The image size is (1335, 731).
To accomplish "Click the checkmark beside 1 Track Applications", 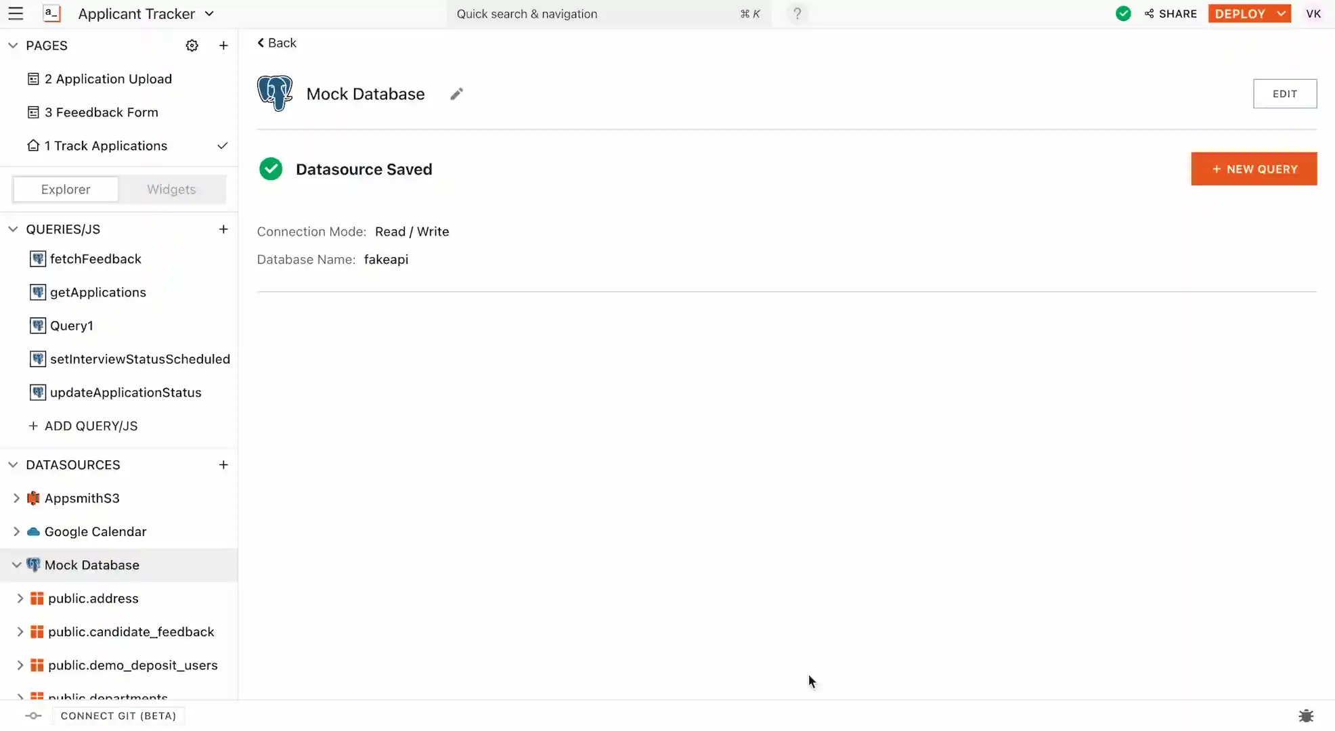I will [x=222, y=146].
